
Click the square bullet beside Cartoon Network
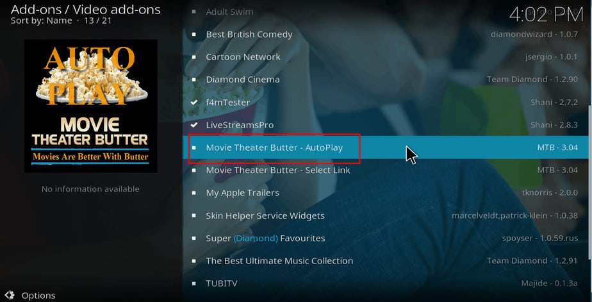[x=194, y=57]
